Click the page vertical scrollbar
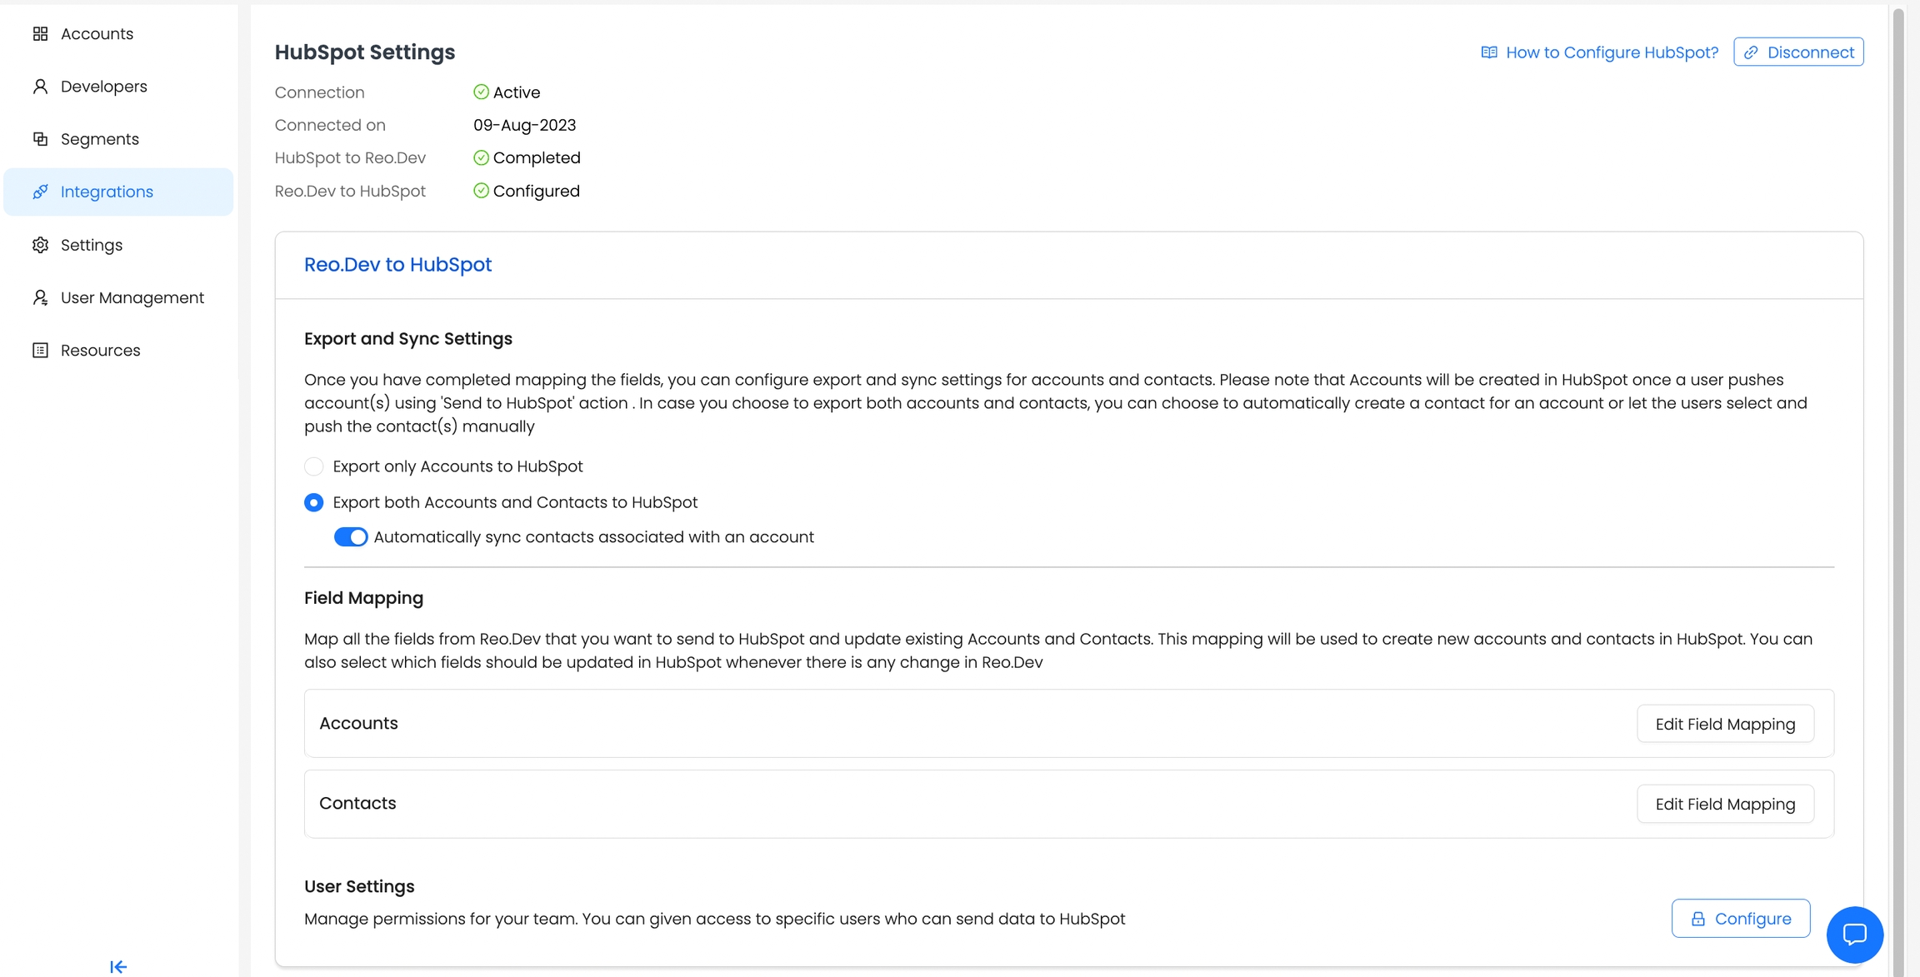The image size is (1920, 977). click(1899, 416)
